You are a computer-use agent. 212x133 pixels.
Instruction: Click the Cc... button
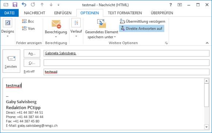[x=32, y=63]
